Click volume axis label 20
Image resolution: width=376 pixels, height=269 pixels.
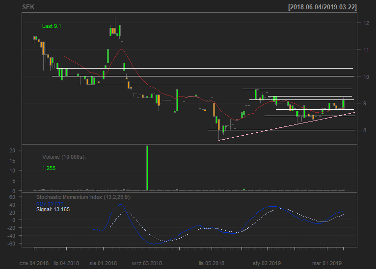12,150
